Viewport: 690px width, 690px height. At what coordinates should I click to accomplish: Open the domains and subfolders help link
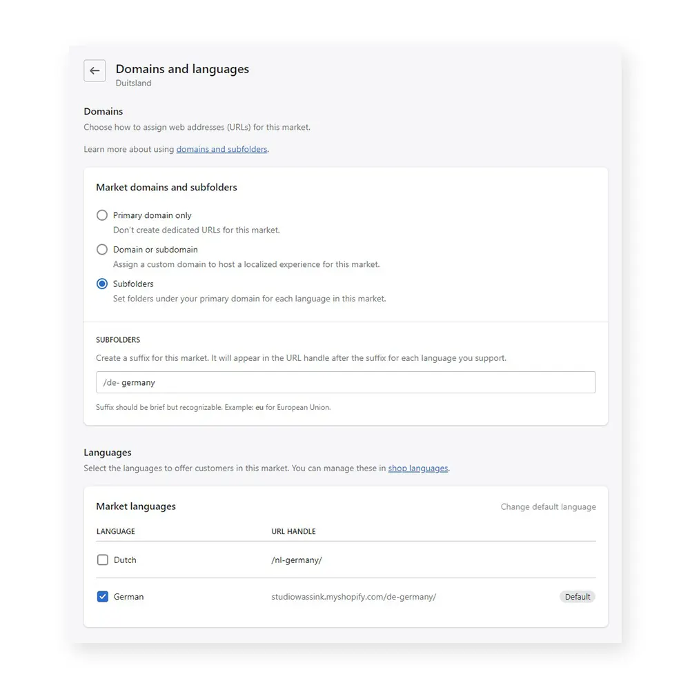pos(221,149)
